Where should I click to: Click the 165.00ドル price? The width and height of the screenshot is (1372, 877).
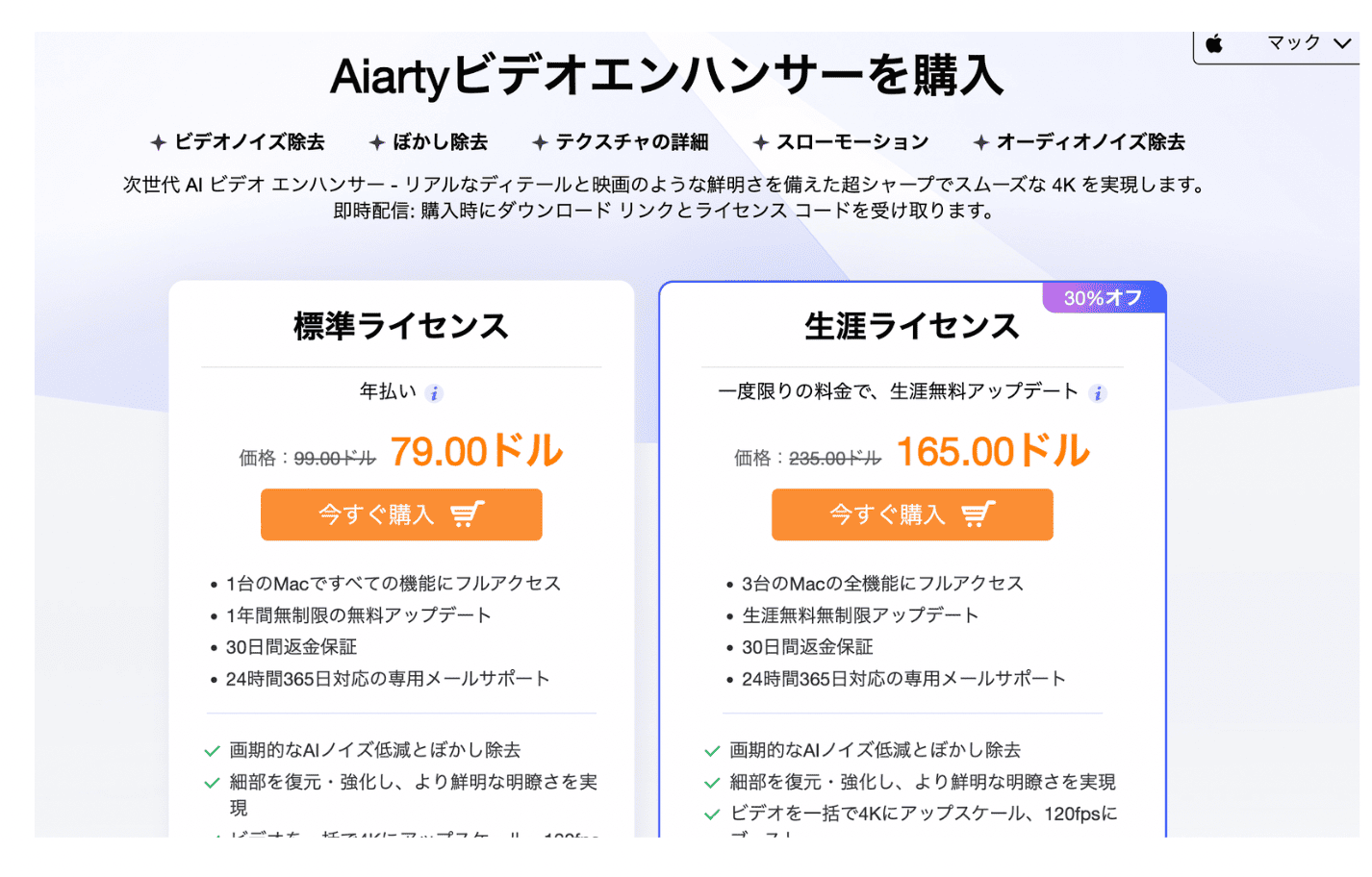pos(993,451)
